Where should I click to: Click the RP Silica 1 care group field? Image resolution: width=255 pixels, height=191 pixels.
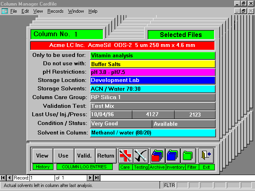click(153, 97)
